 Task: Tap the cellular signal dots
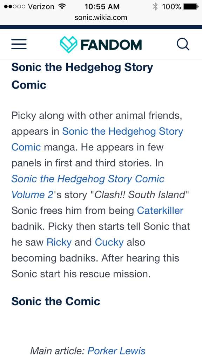click(15, 7)
